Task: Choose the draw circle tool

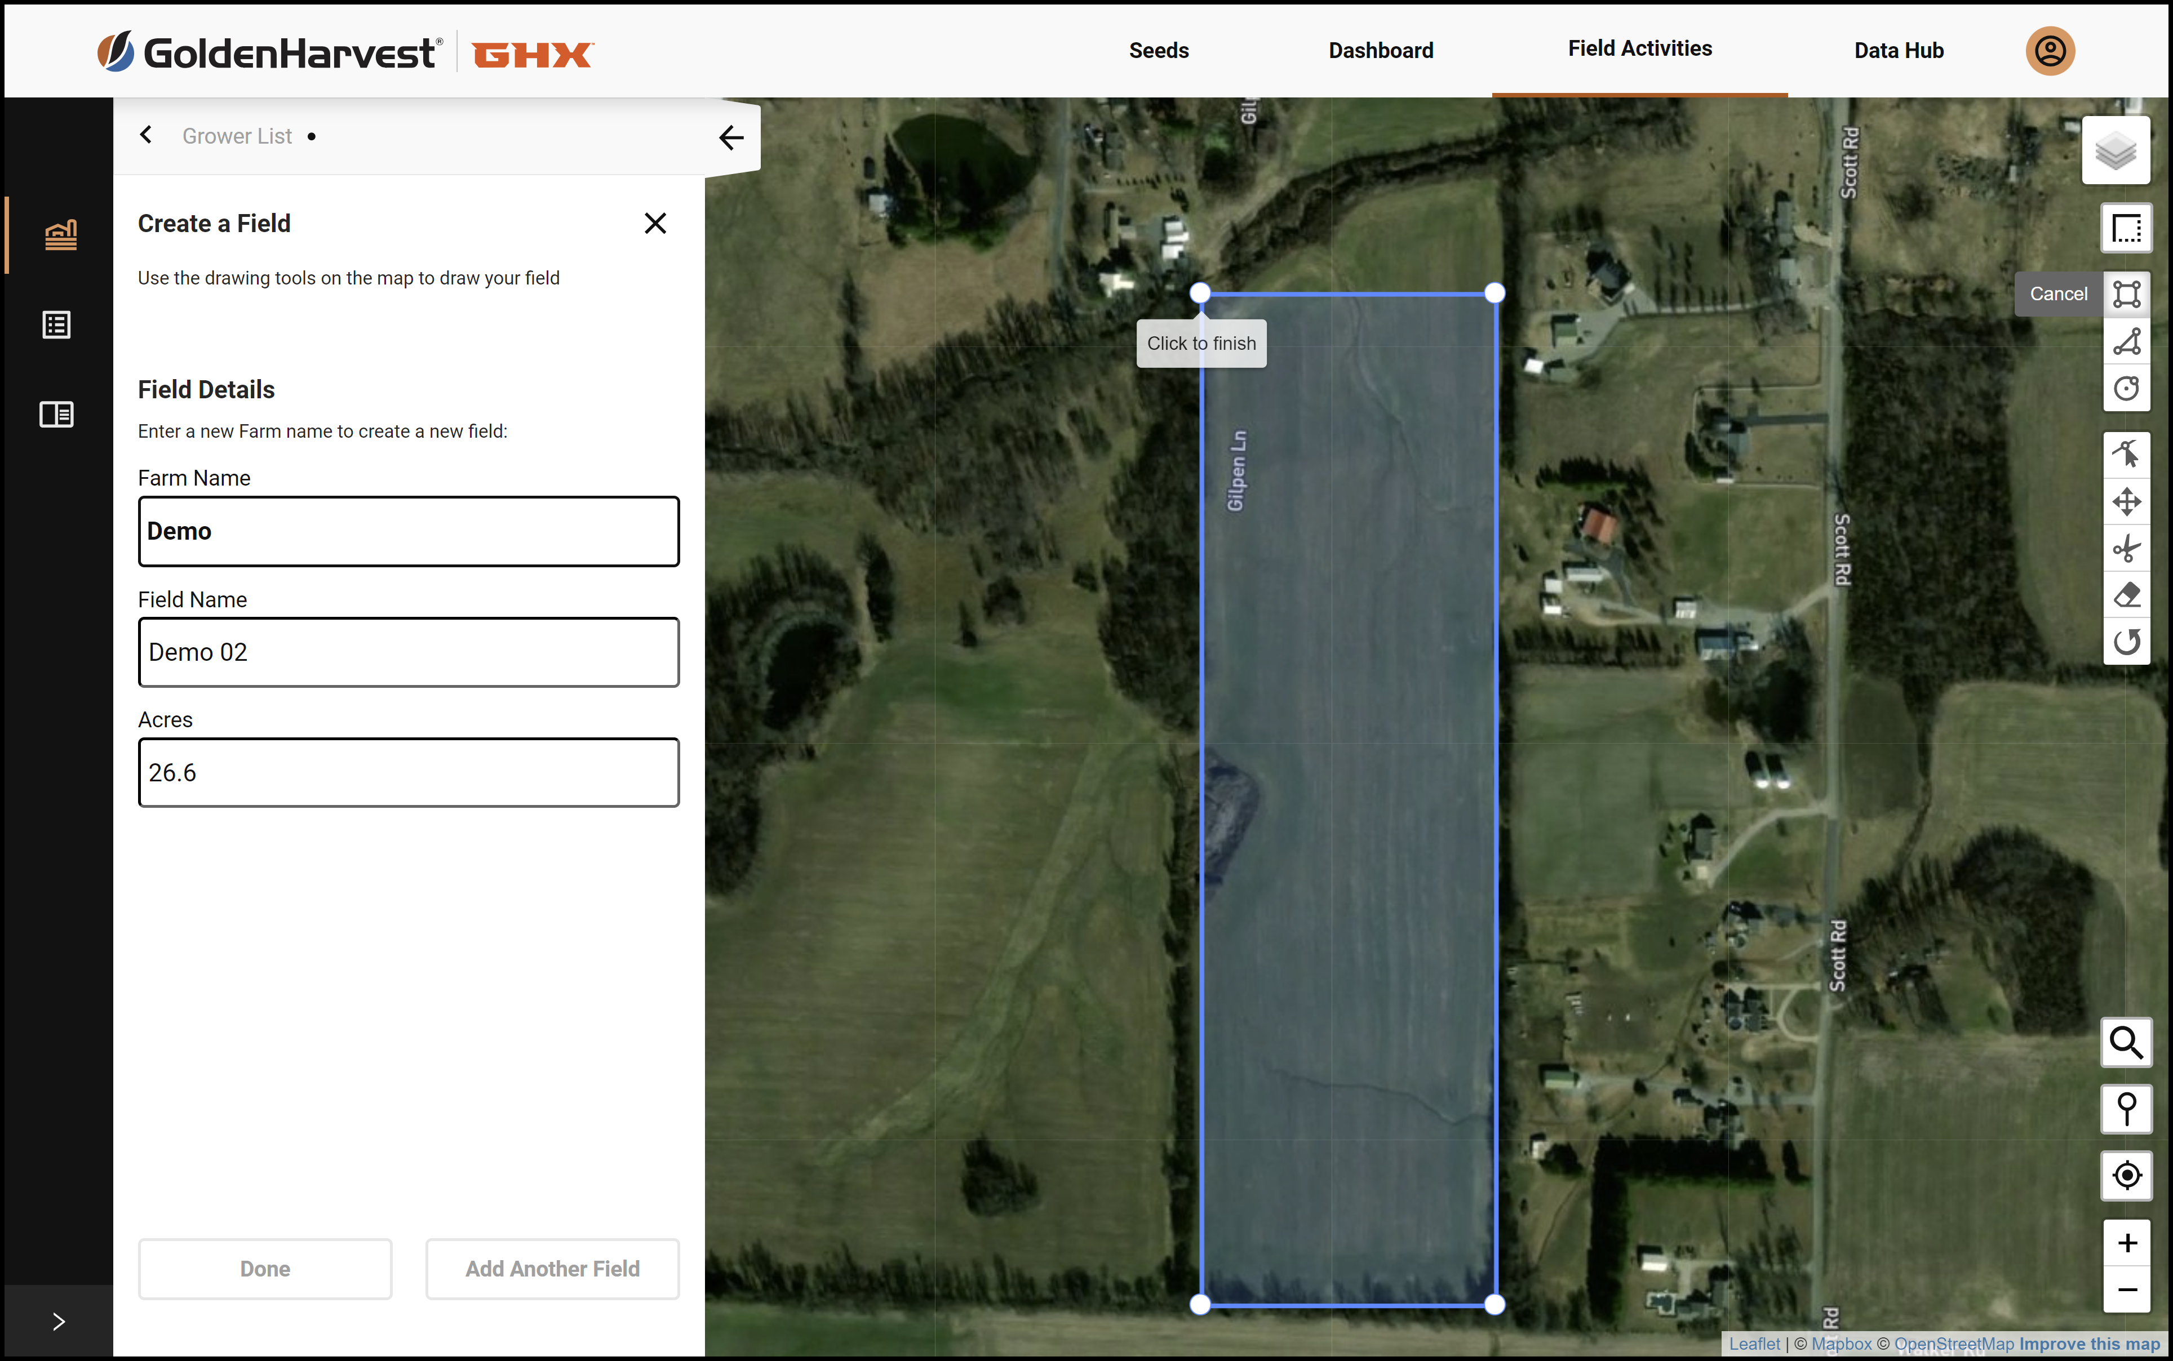Action: click(x=2126, y=388)
